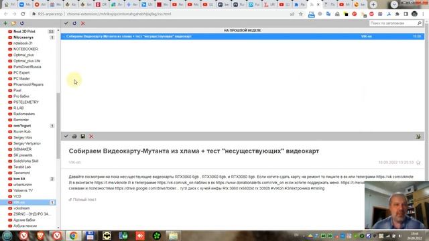
Task: Mark all articles read in the list toolbar
Action: [66, 23]
